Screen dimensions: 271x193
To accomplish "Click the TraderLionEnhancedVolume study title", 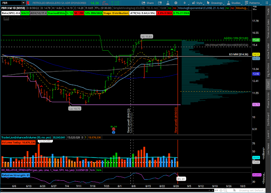I will pos(26,137).
